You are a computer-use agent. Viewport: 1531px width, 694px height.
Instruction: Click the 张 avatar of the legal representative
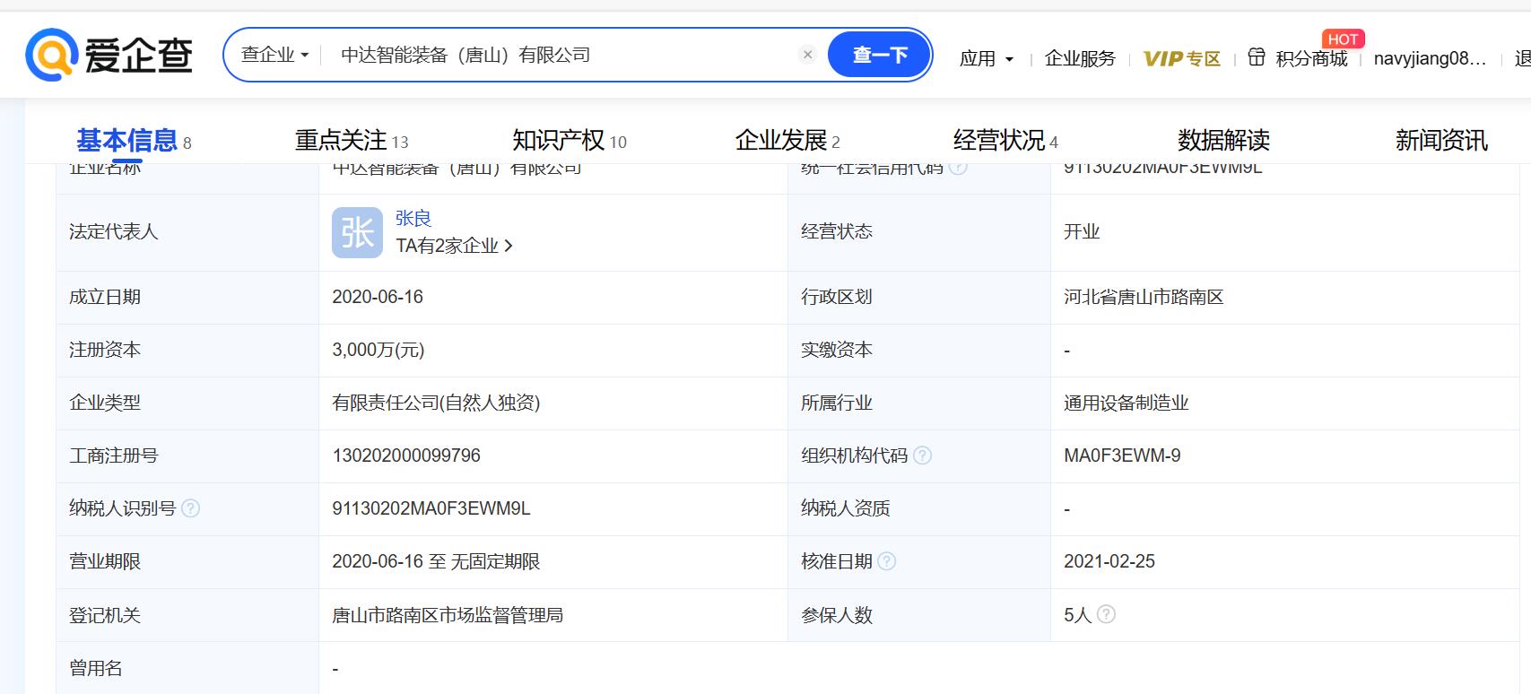tap(357, 233)
